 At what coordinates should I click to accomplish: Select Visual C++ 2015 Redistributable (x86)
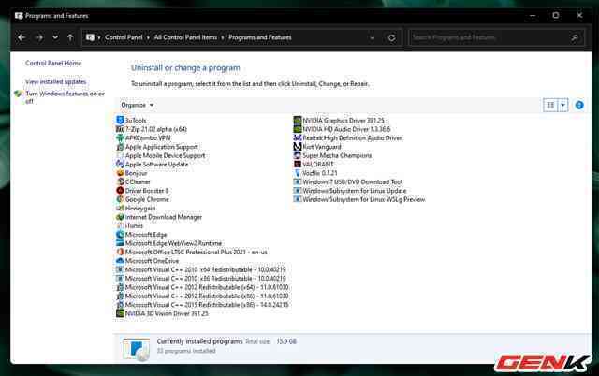click(x=202, y=305)
